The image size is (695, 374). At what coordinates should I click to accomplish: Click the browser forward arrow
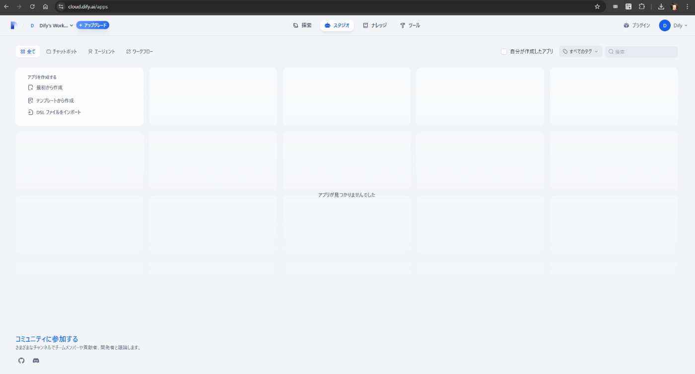click(x=19, y=6)
